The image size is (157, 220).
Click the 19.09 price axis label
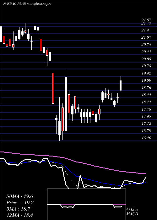[146, 80]
